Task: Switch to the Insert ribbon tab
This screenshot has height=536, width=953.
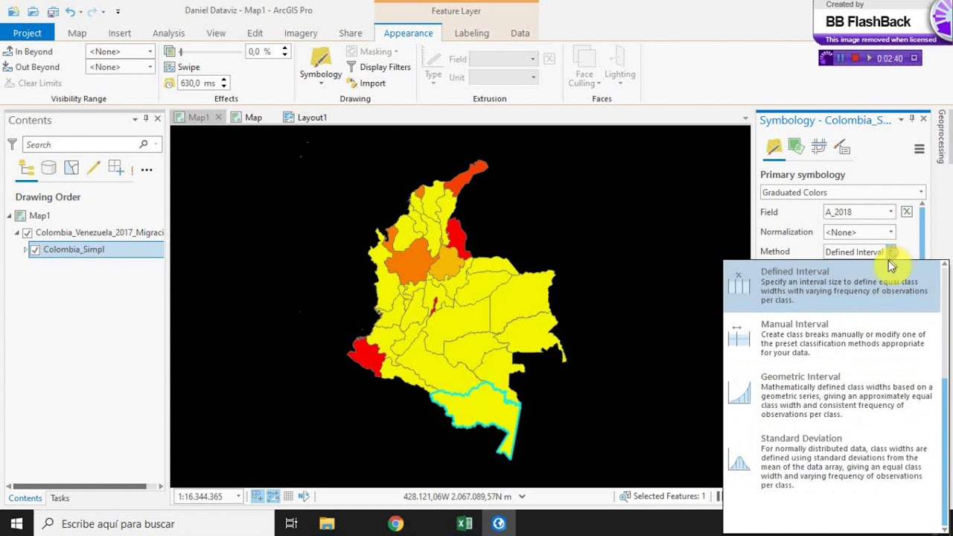Action: coord(119,33)
